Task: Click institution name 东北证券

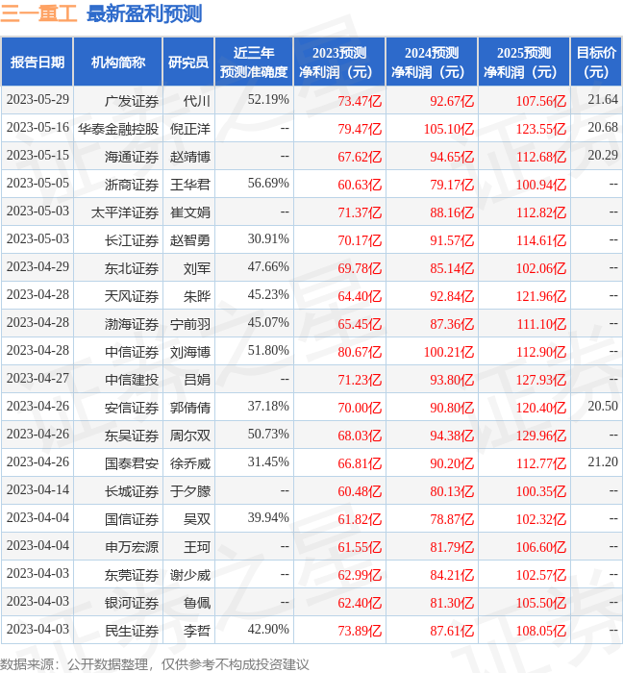Action: pos(132,268)
